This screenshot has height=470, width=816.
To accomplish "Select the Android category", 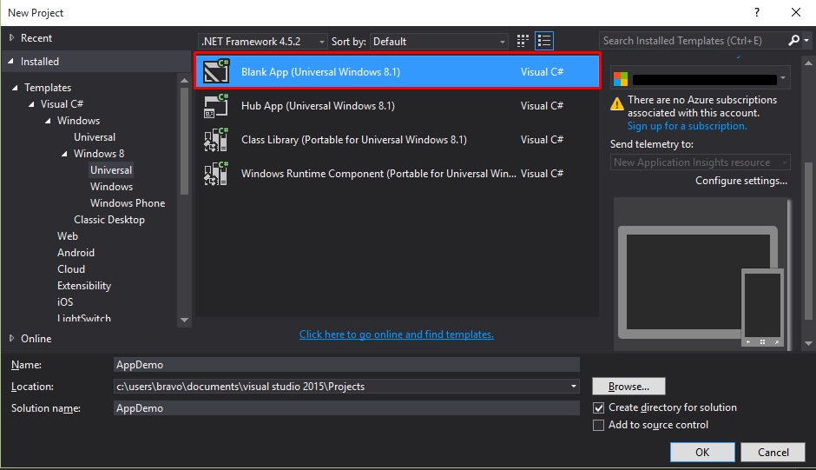I will pos(76,253).
